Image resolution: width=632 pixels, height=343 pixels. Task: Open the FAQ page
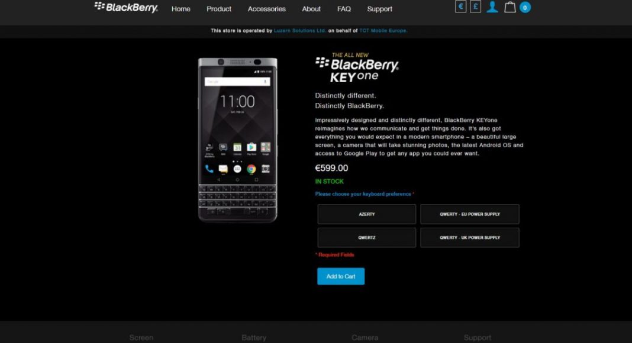(x=344, y=9)
